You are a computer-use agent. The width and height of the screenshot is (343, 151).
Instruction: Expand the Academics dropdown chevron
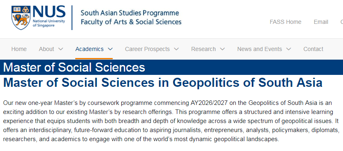(x=110, y=49)
